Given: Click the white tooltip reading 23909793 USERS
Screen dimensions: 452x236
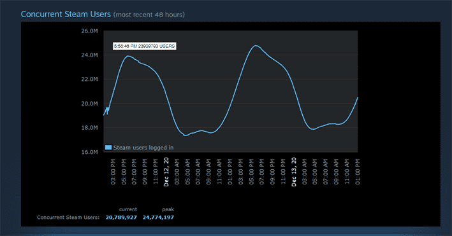Looking at the screenshot, I should click(x=145, y=46).
